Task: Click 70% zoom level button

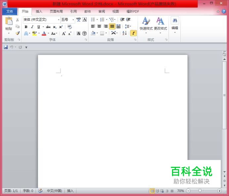Action: pyautogui.click(x=180, y=191)
